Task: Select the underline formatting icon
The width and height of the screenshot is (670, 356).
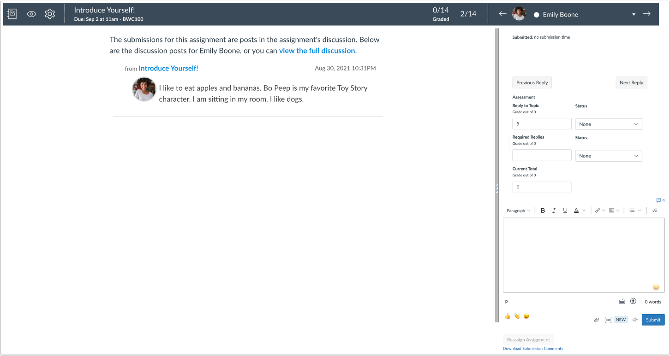Action: [x=565, y=210]
